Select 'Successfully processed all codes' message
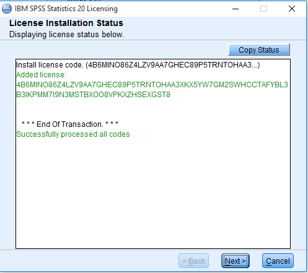Screen dimensions: 308x273 [x=73, y=134]
